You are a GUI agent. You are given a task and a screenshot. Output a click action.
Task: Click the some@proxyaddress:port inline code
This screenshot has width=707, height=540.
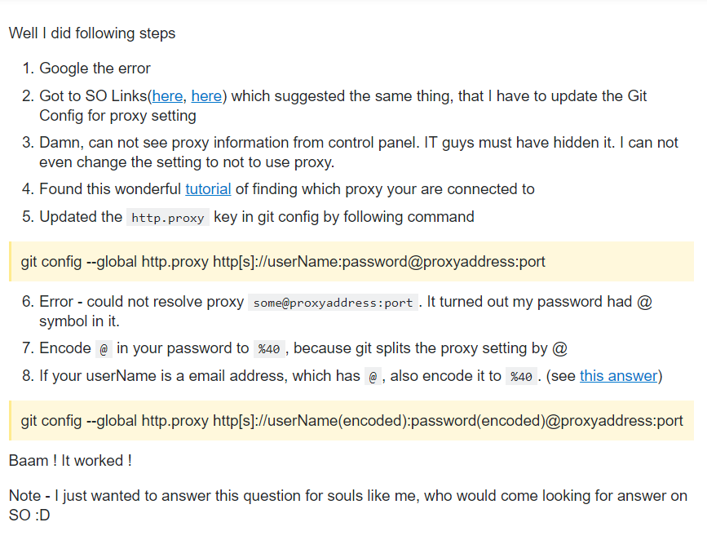click(333, 303)
